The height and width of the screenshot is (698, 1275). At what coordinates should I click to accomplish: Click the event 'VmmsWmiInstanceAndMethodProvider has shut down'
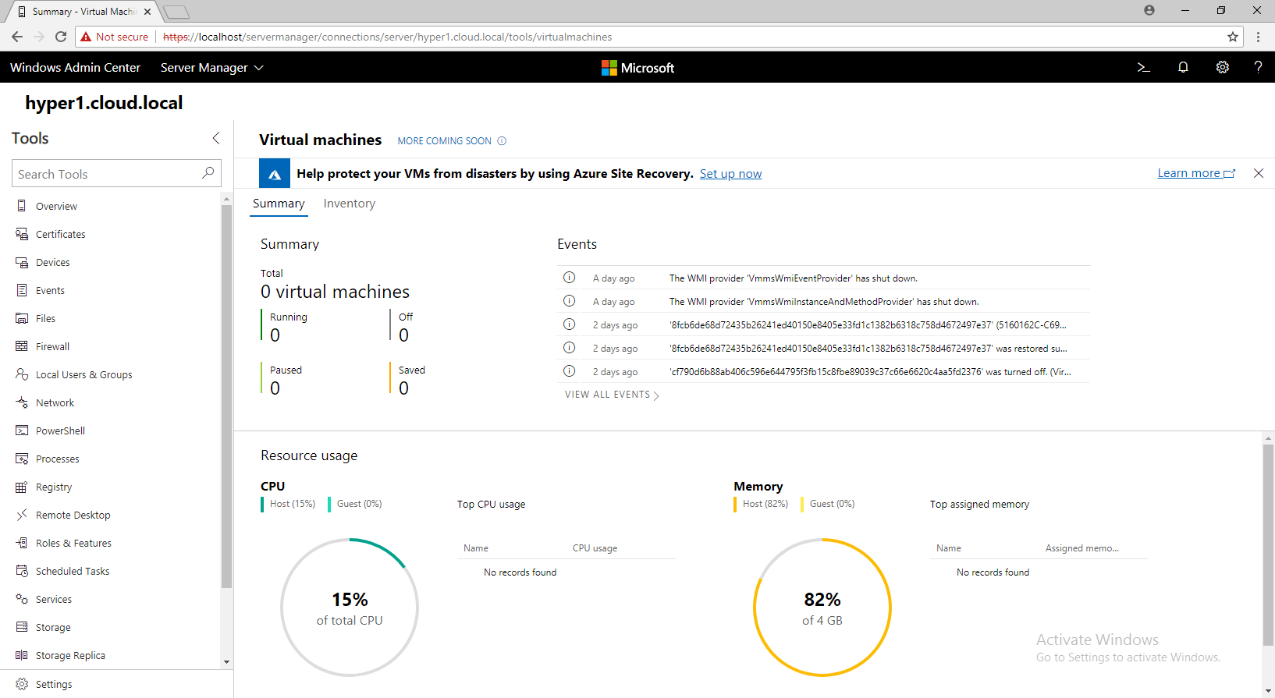click(823, 301)
